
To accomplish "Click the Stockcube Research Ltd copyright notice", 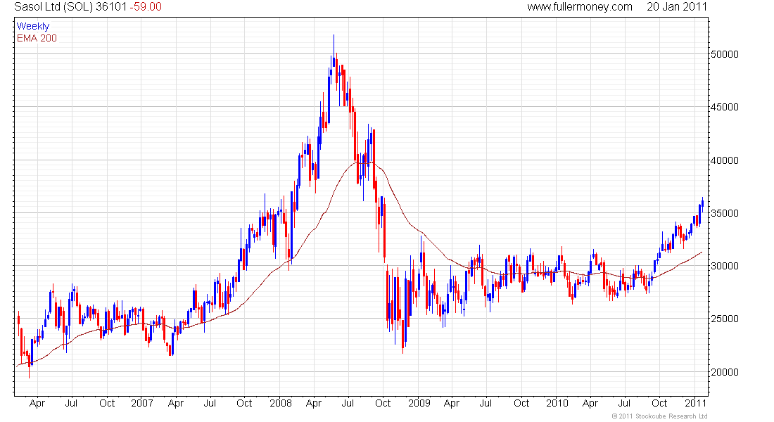I will pyautogui.click(x=658, y=417).
